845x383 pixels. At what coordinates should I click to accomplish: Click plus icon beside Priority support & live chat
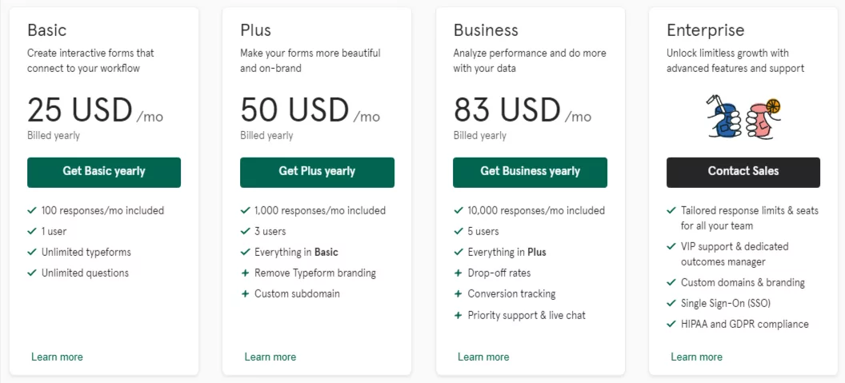[x=458, y=315]
